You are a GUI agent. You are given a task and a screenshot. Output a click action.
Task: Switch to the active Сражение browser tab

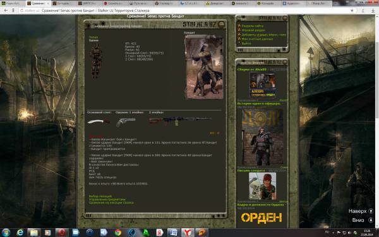[x=38, y=3]
